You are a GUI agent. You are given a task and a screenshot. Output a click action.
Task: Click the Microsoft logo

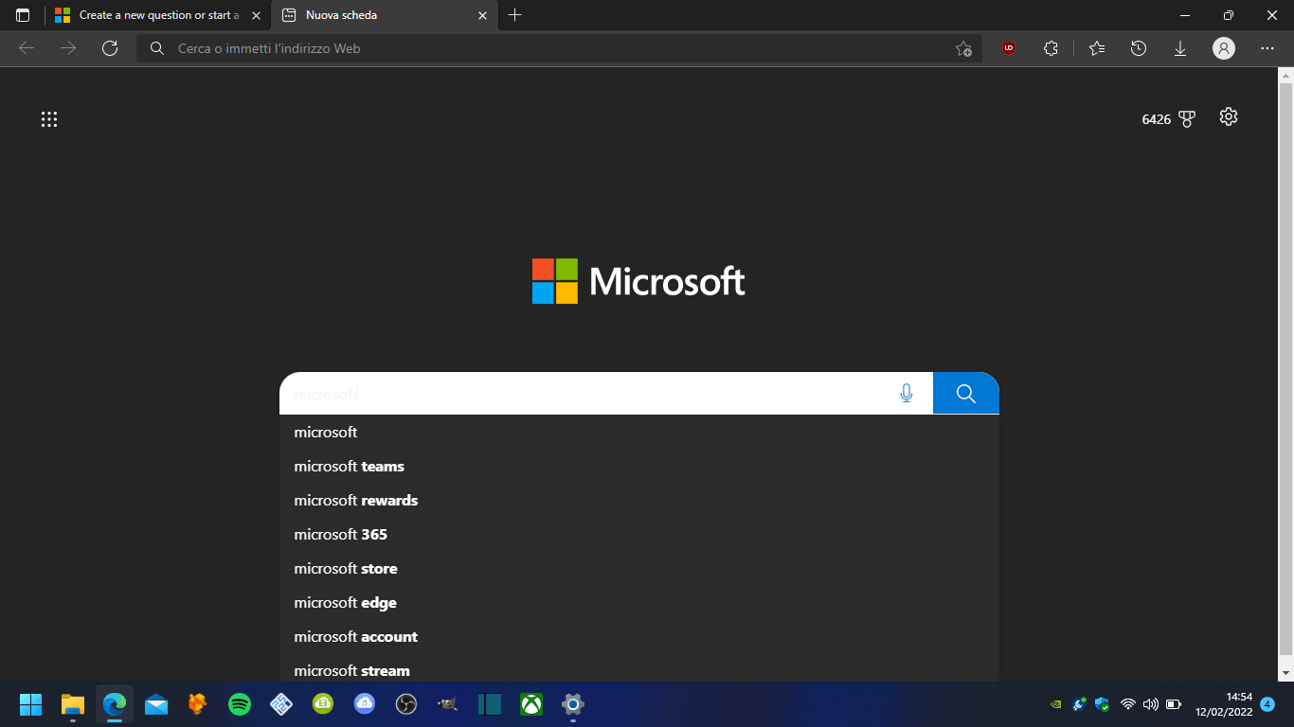point(638,281)
